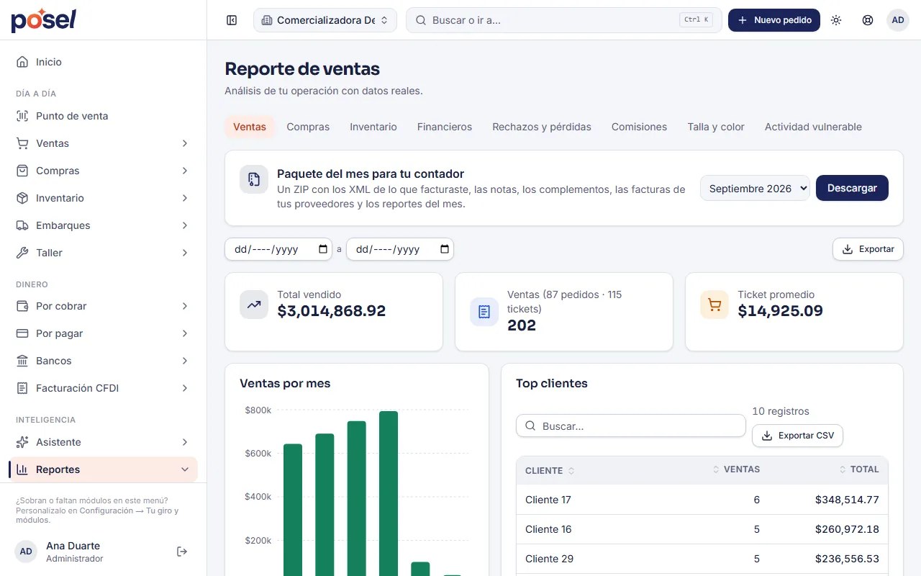This screenshot has width=921, height=576.
Task: Open the Comercializadora company selector
Action: coord(325,20)
